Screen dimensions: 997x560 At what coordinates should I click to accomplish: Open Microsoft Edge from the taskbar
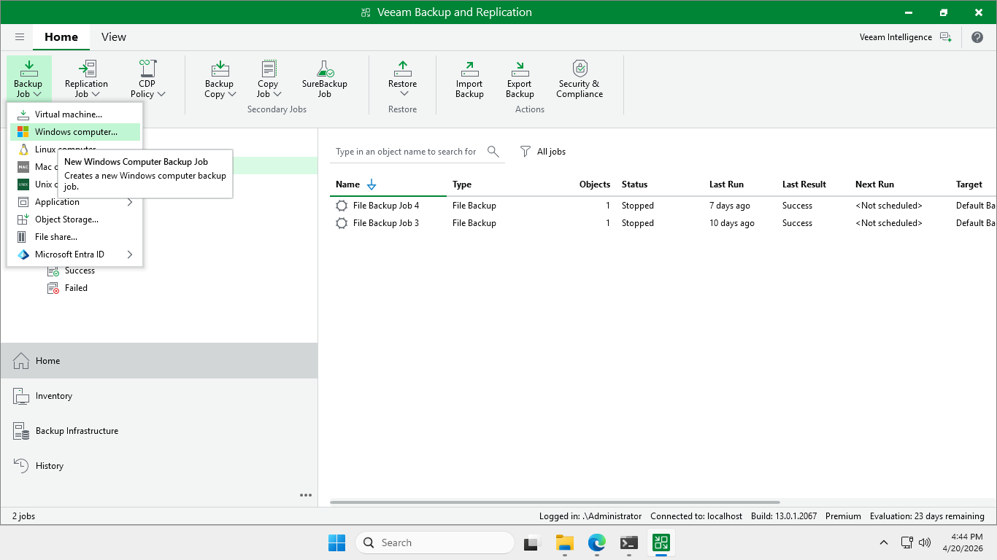tap(597, 542)
